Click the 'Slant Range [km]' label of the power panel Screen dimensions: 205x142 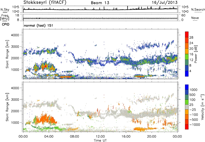[x=7, y=54]
